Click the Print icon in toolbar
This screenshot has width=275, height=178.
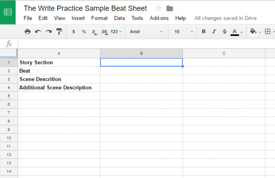tap(27, 32)
